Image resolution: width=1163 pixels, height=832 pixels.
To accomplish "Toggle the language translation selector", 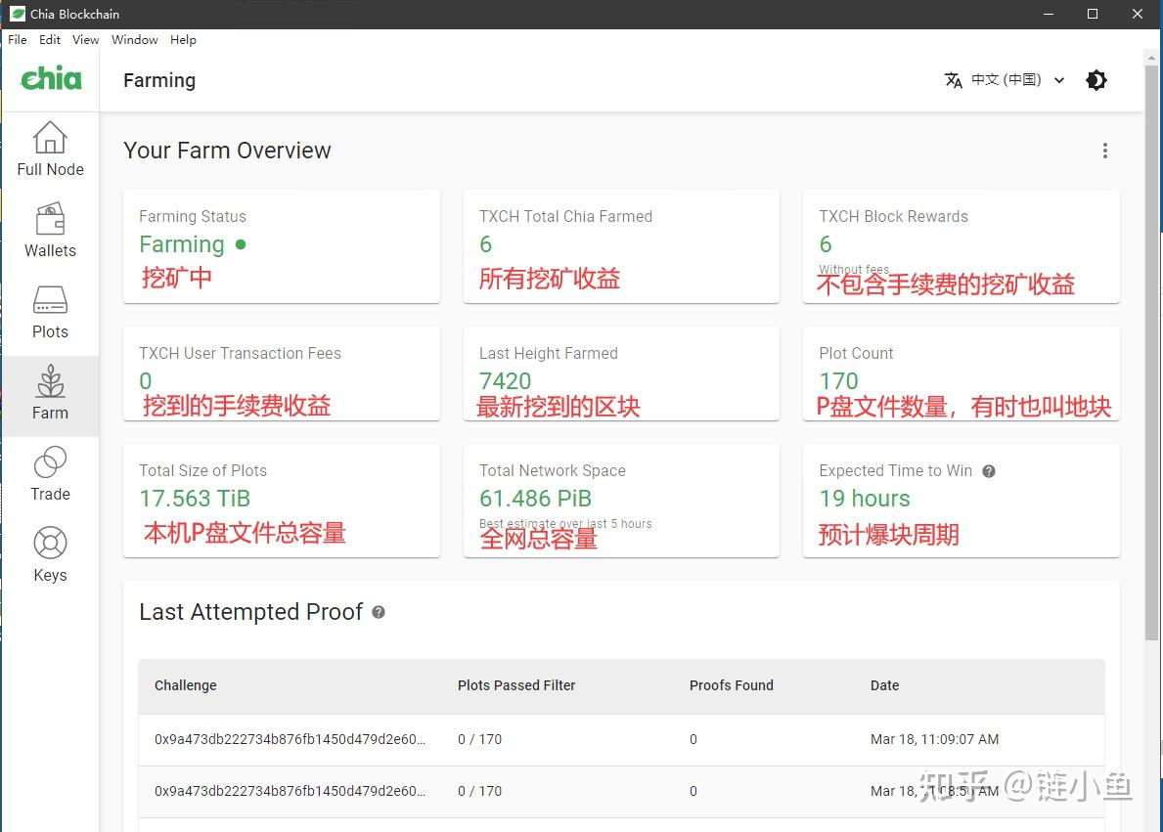I will 954,81.
